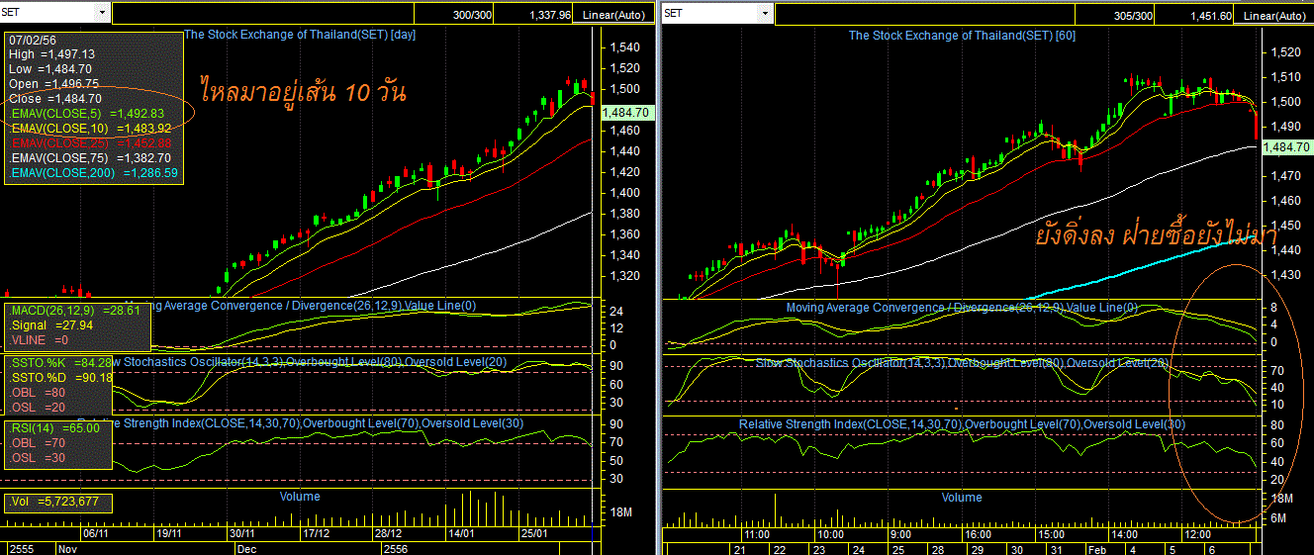The height and width of the screenshot is (555, 1314).
Task: Click the SSTO.%K =84.28 value
Action: tap(61, 362)
